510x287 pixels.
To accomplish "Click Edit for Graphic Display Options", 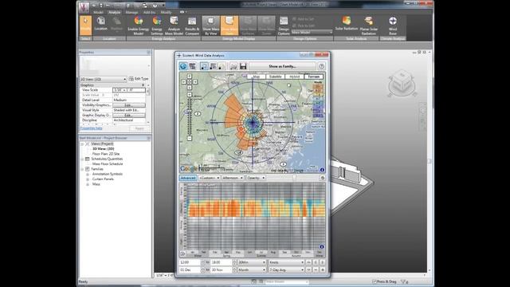I will [x=129, y=115].
